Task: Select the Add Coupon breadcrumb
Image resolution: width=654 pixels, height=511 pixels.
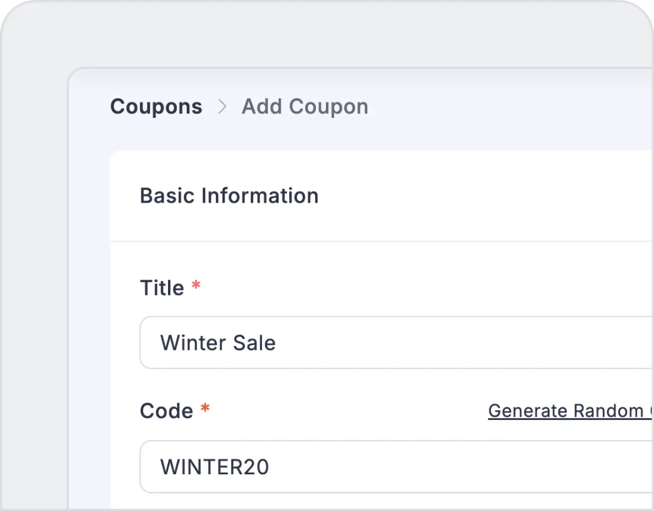Action: tap(305, 107)
